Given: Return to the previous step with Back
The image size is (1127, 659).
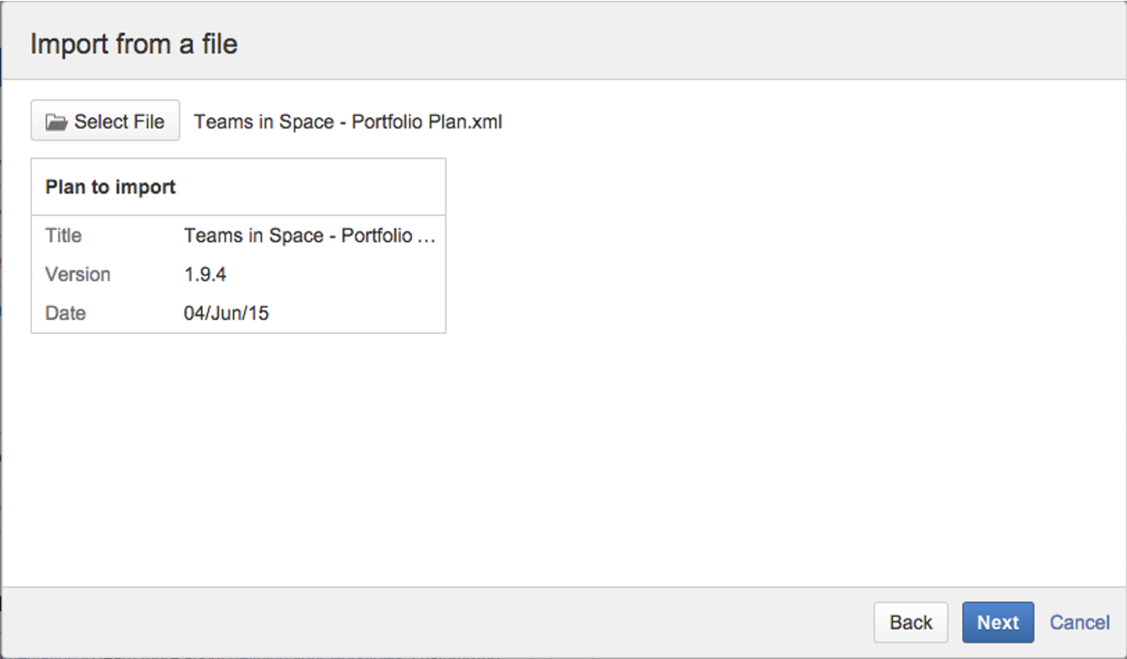Looking at the screenshot, I should pyautogui.click(x=911, y=623).
